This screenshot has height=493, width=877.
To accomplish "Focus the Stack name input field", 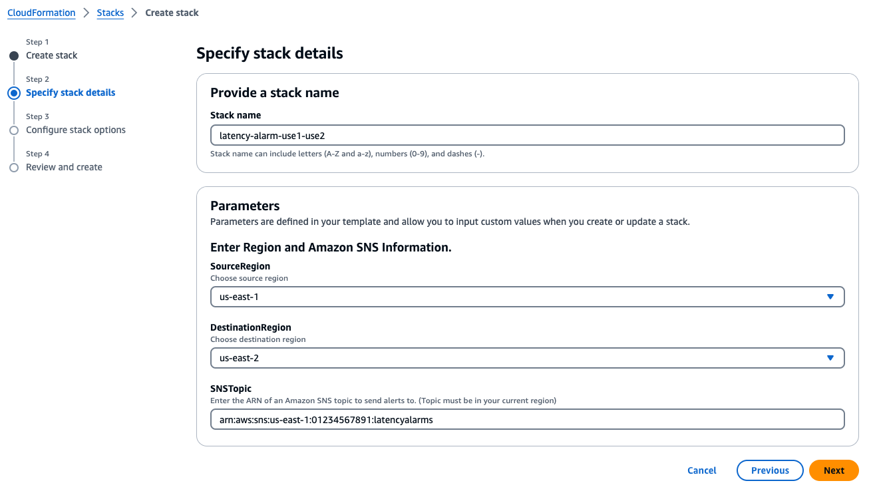I will pyautogui.click(x=528, y=135).
